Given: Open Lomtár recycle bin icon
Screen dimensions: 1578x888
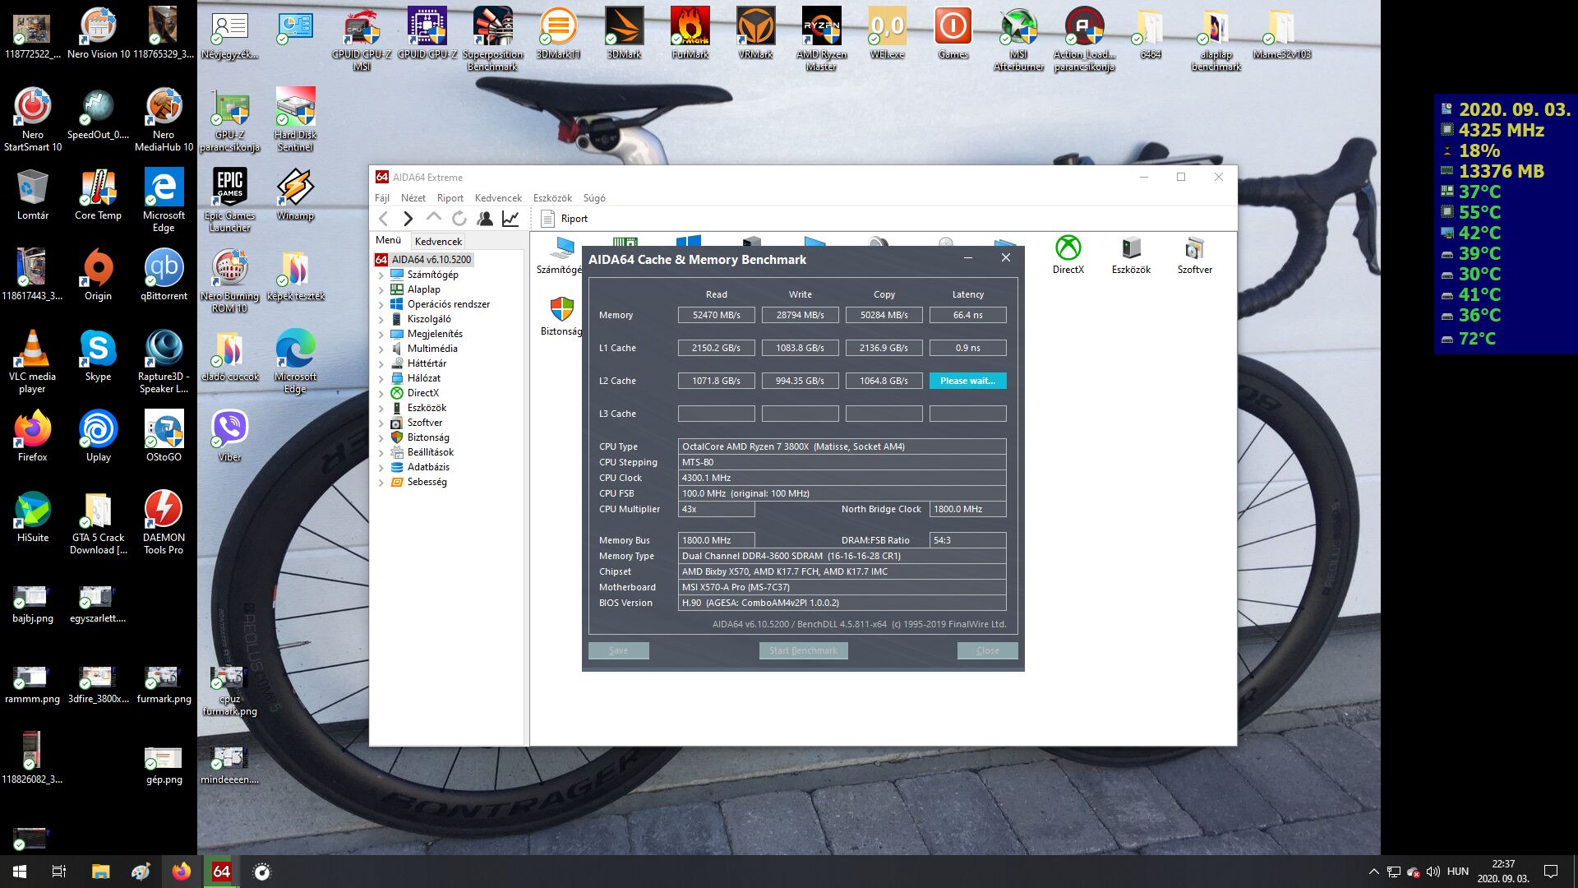Looking at the screenshot, I should [32, 195].
